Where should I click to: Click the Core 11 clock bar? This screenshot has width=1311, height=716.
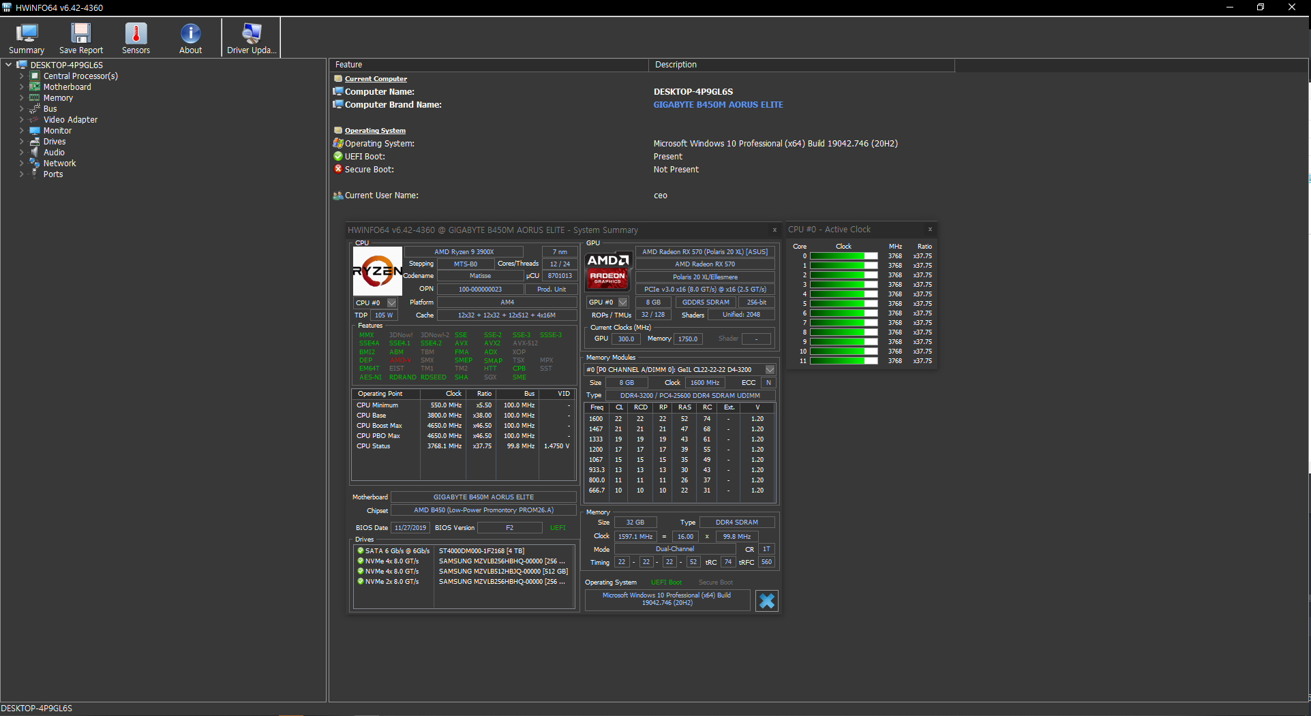coord(844,361)
